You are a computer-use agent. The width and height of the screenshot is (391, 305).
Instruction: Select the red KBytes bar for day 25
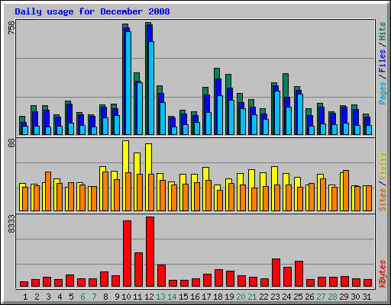299,274
